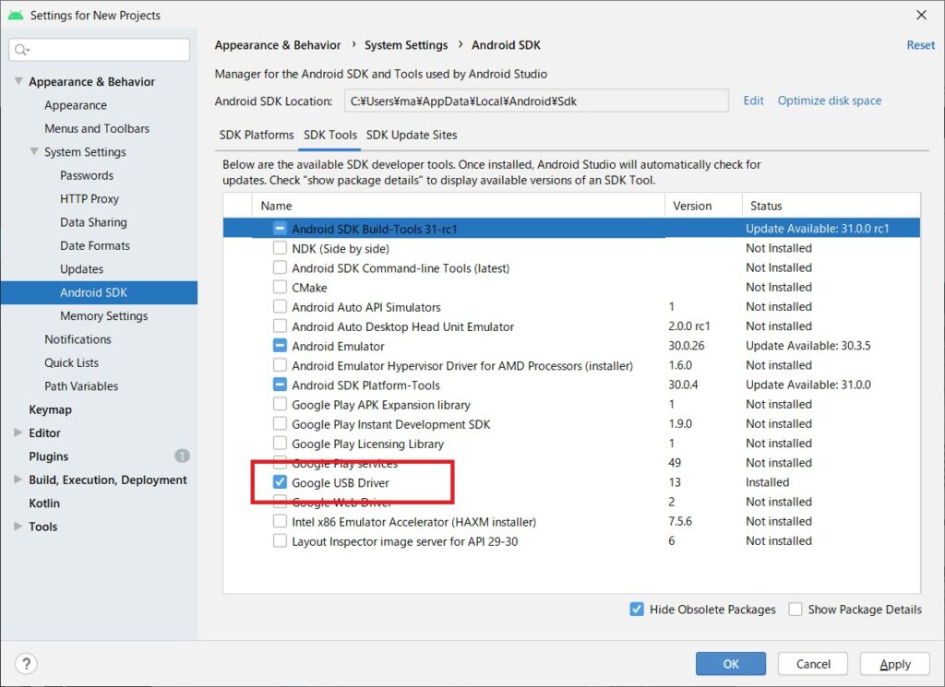Select Memory Settings in sidebar
The height and width of the screenshot is (687, 945).
click(103, 315)
